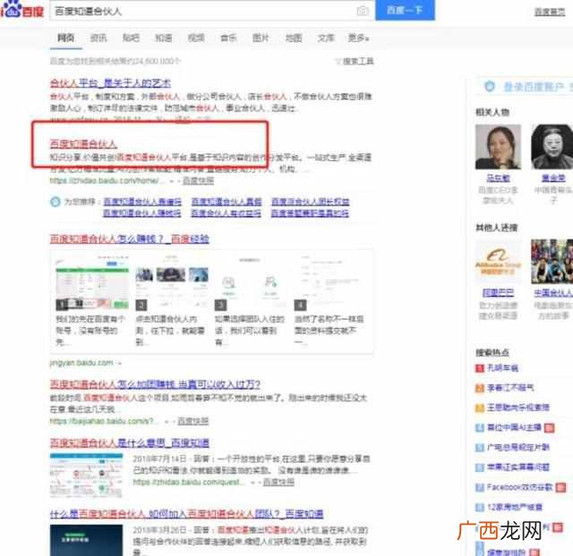This screenshot has width=573, height=556.
Task: Open step 2 thumbnail of 百度经验 guide
Action: click(x=172, y=282)
